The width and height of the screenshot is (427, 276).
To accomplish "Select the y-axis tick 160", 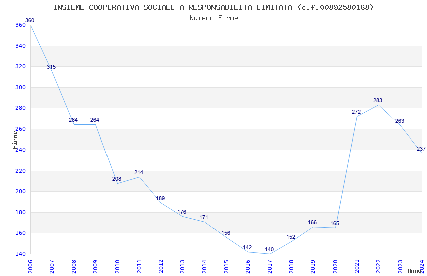I will 21,233.
